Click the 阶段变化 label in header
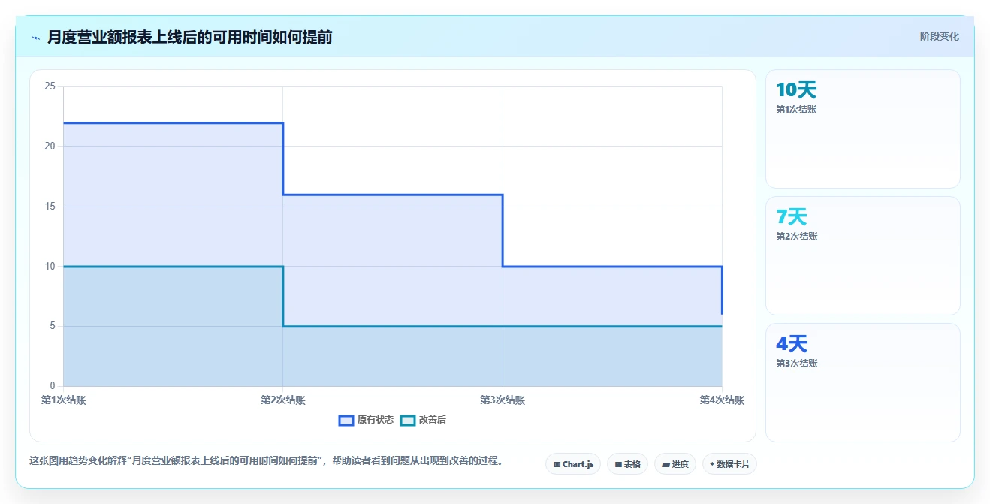The height and width of the screenshot is (504, 990). point(940,36)
